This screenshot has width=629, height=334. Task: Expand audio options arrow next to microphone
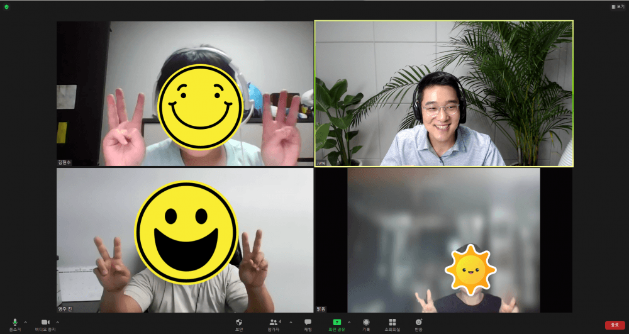(26, 322)
